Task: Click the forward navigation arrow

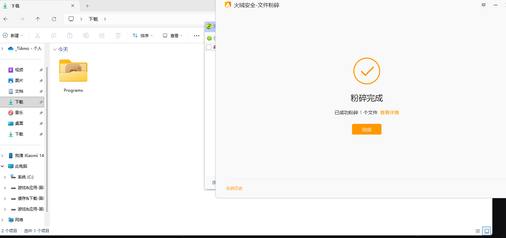Action: pos(22,19)
